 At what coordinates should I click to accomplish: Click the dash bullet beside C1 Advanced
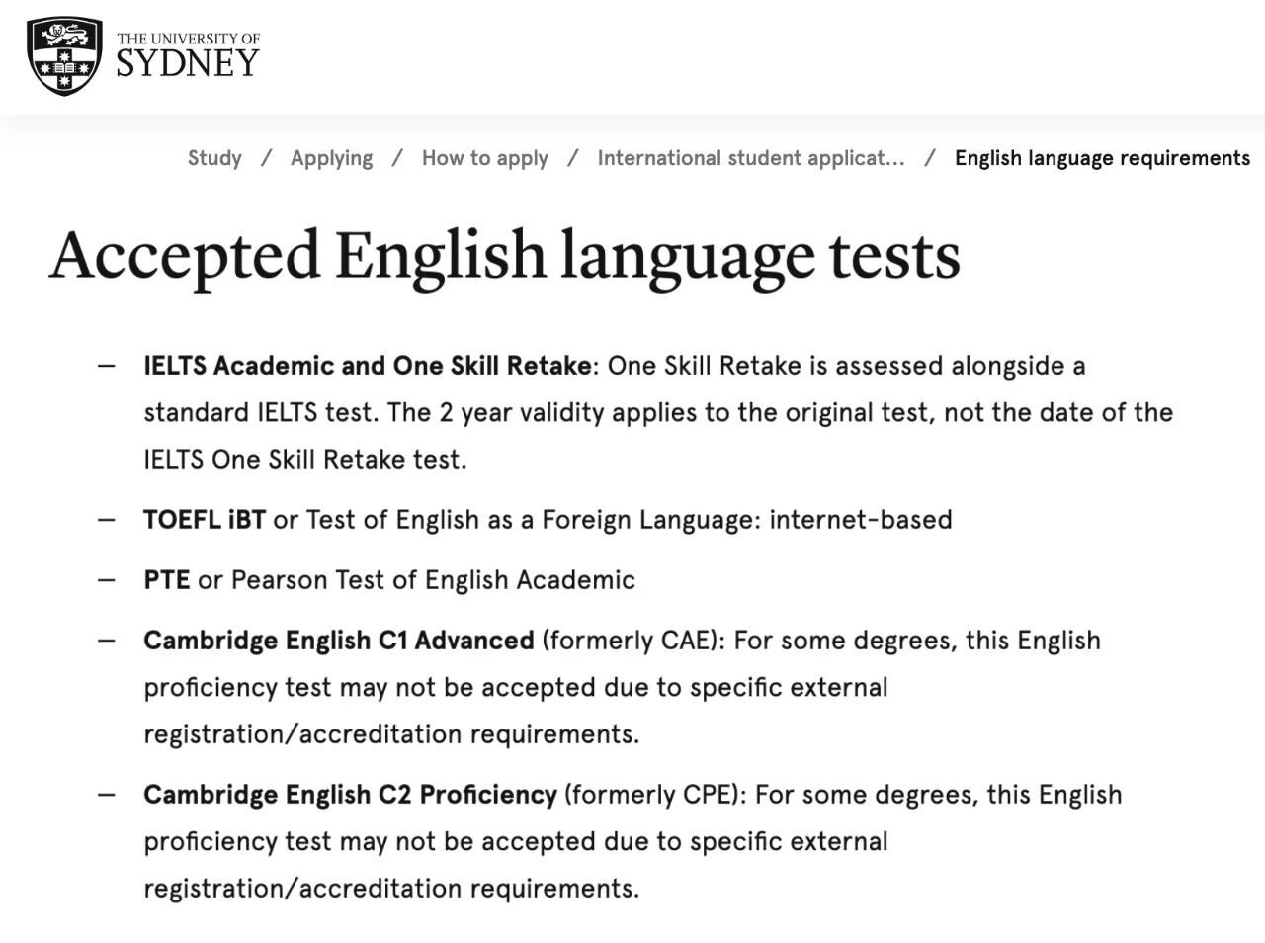(x=106, y=641)
